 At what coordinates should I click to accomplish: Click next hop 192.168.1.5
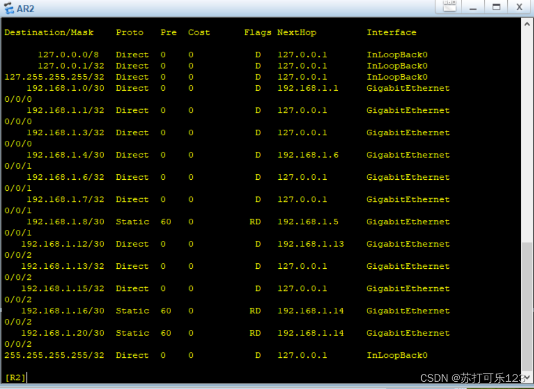coord(308,221)
